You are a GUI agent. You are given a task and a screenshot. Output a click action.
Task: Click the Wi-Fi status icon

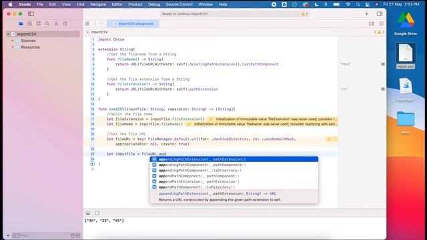click(348, 5)
